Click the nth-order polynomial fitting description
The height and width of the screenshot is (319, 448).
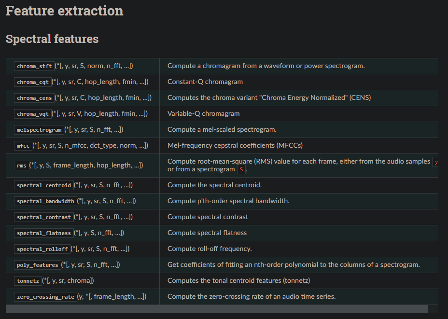coord(294,265)
